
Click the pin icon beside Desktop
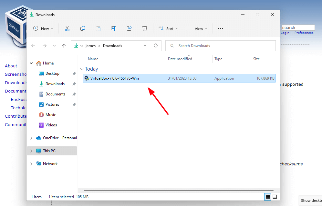[x=74, y=74]
